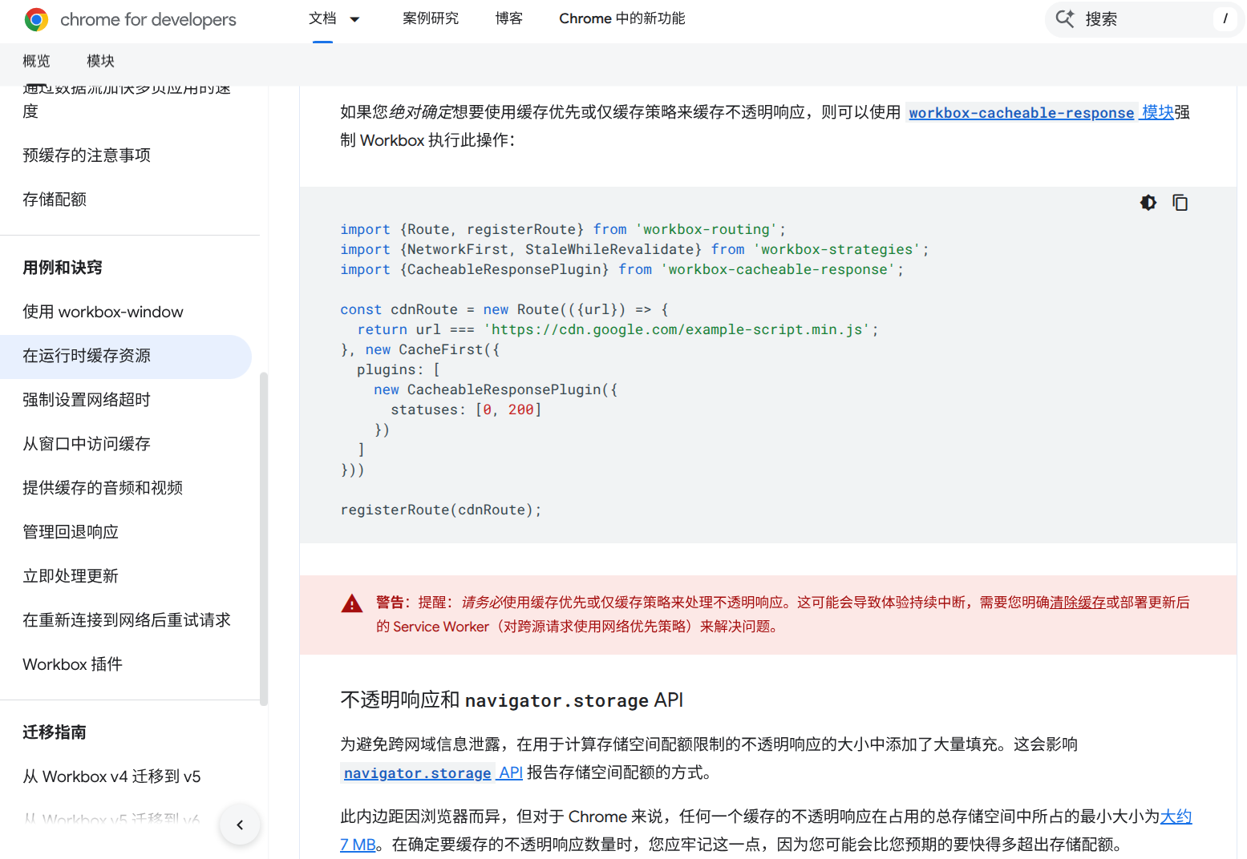This screenshot has width=1247, height=859.
Task: Click the Chrome logo icon
Action: point(36,19)
